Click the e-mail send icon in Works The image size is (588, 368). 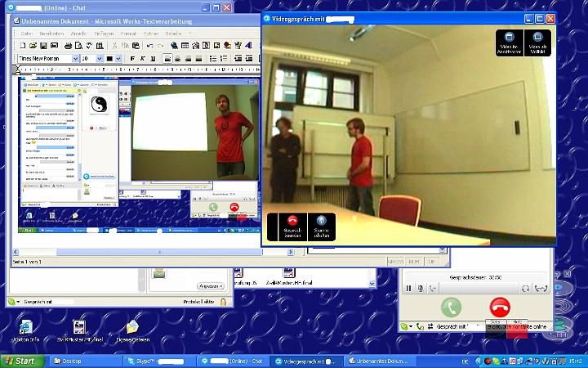click(55, 46)
